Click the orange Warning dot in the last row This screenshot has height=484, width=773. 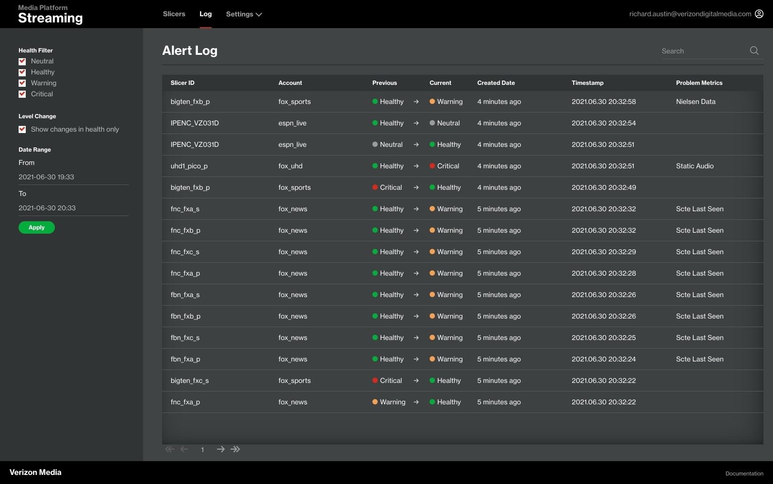[375, 402]
